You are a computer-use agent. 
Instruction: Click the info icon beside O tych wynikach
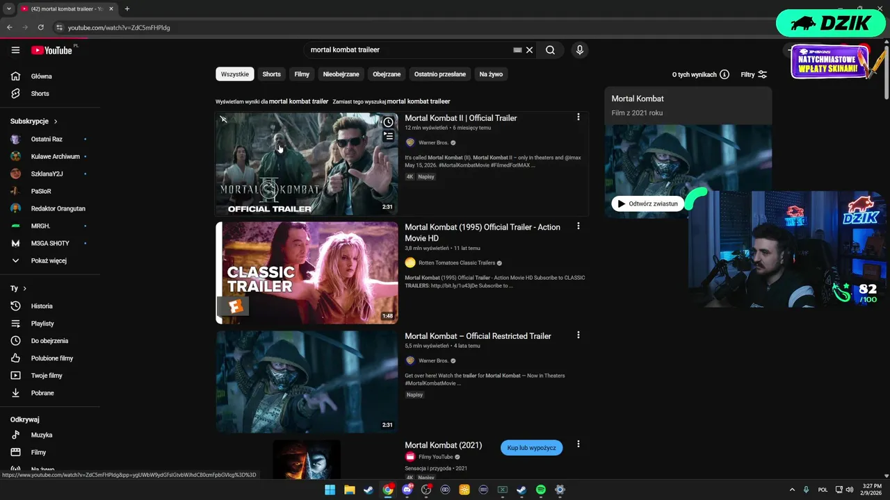pos(725,74)
